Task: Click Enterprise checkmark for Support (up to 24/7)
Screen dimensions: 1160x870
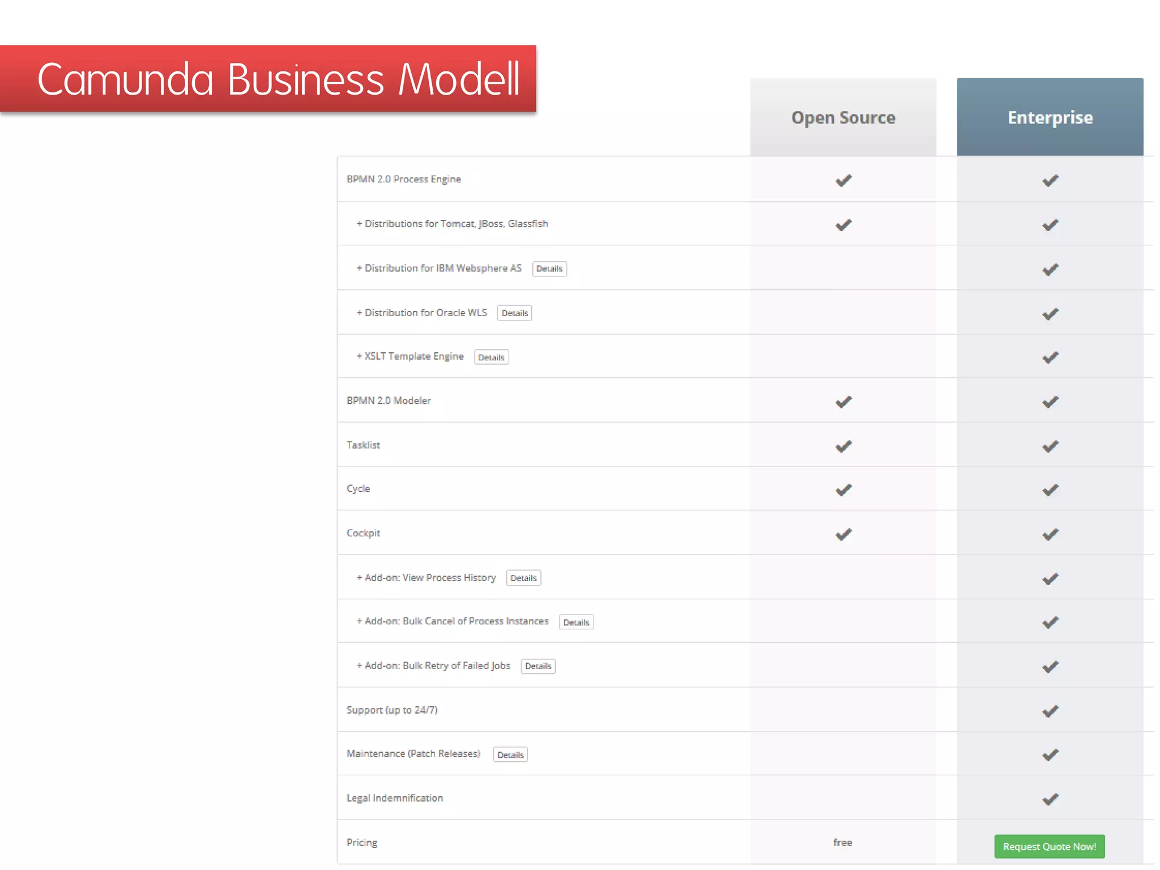Action: point(1050,711)
